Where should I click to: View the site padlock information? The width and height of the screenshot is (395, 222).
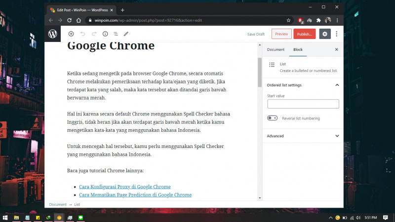90,20
